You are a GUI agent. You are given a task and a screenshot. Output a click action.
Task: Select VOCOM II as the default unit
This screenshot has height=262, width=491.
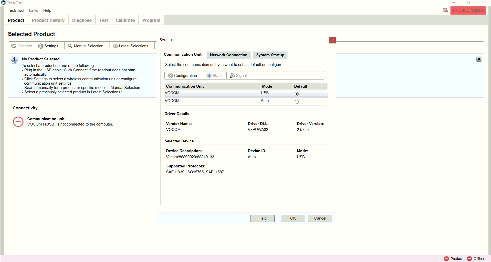click(x=297, y=102)
